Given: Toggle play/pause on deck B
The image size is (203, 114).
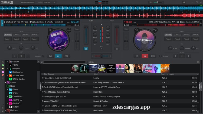Looking at the screenshot, I should tap(145, 56).
